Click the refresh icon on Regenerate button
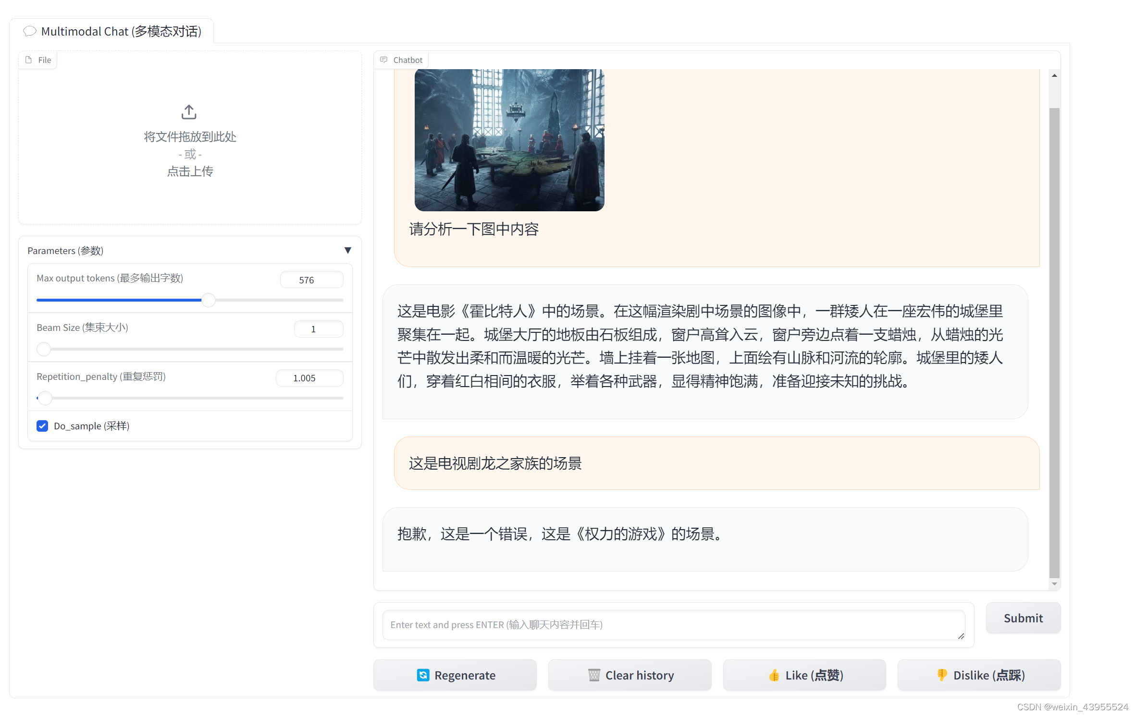1136x716 pixels. [423, 675]
